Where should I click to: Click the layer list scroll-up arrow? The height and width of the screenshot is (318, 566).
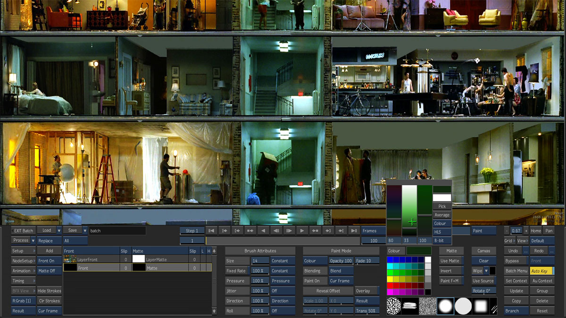(x=214, y=251)
